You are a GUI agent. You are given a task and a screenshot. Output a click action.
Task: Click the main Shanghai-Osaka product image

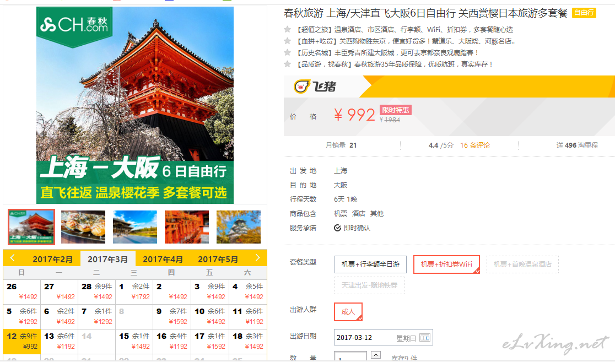click(x=135, y=105)
